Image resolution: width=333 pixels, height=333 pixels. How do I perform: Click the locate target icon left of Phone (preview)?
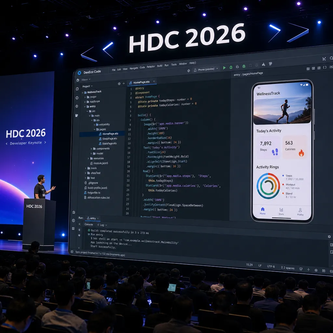point(189,71)
